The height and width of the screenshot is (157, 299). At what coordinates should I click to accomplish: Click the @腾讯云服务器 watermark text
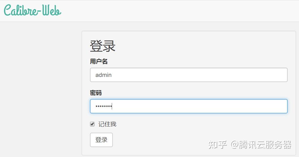[x=261, y=145]
